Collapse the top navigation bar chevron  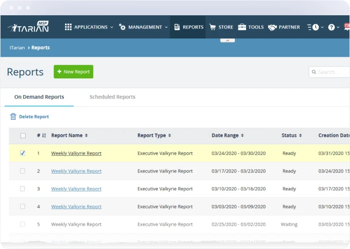227,40
